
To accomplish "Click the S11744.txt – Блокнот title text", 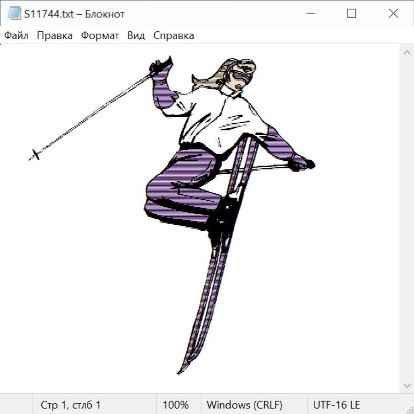I will click(x=75, y=14).
